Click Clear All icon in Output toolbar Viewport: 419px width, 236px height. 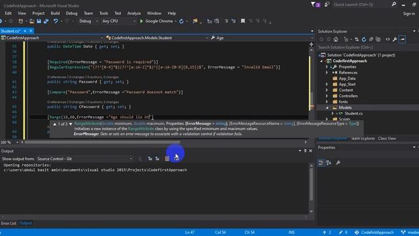click(x=167, y=159)
